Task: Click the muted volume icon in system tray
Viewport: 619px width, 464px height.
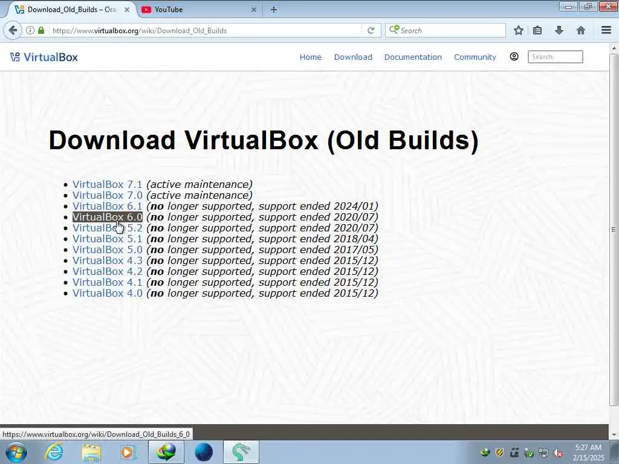Action: tap(558, 453)
